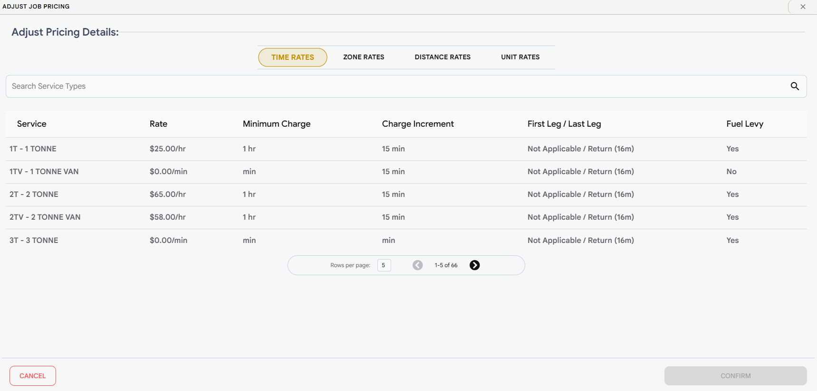
Task: Open the Time Rates tab
Action: coord(293,57)
